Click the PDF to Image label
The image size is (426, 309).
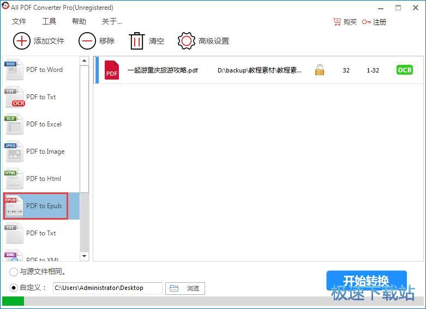pyautogui.click(x=45, y=152)
